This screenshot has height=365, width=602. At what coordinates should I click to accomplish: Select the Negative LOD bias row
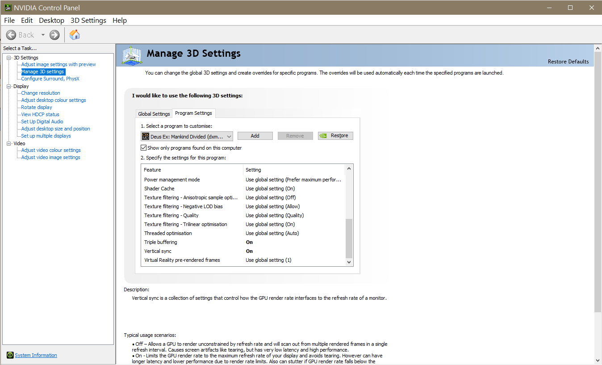point(243,206)
